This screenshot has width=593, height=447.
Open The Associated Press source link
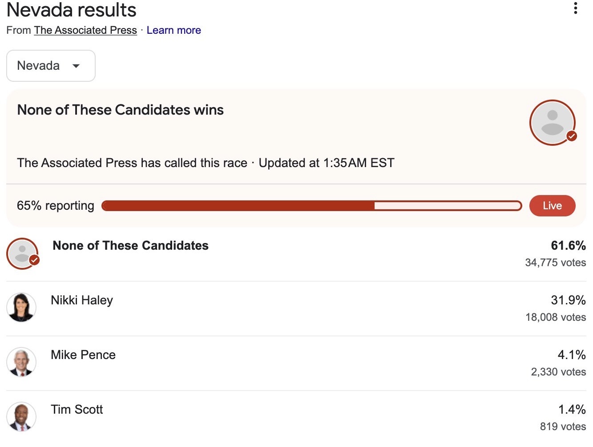click(x=85, y=30)
